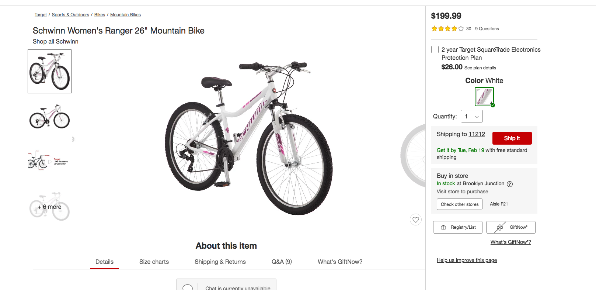Click the shipping zip code 11212

point(477,134)
